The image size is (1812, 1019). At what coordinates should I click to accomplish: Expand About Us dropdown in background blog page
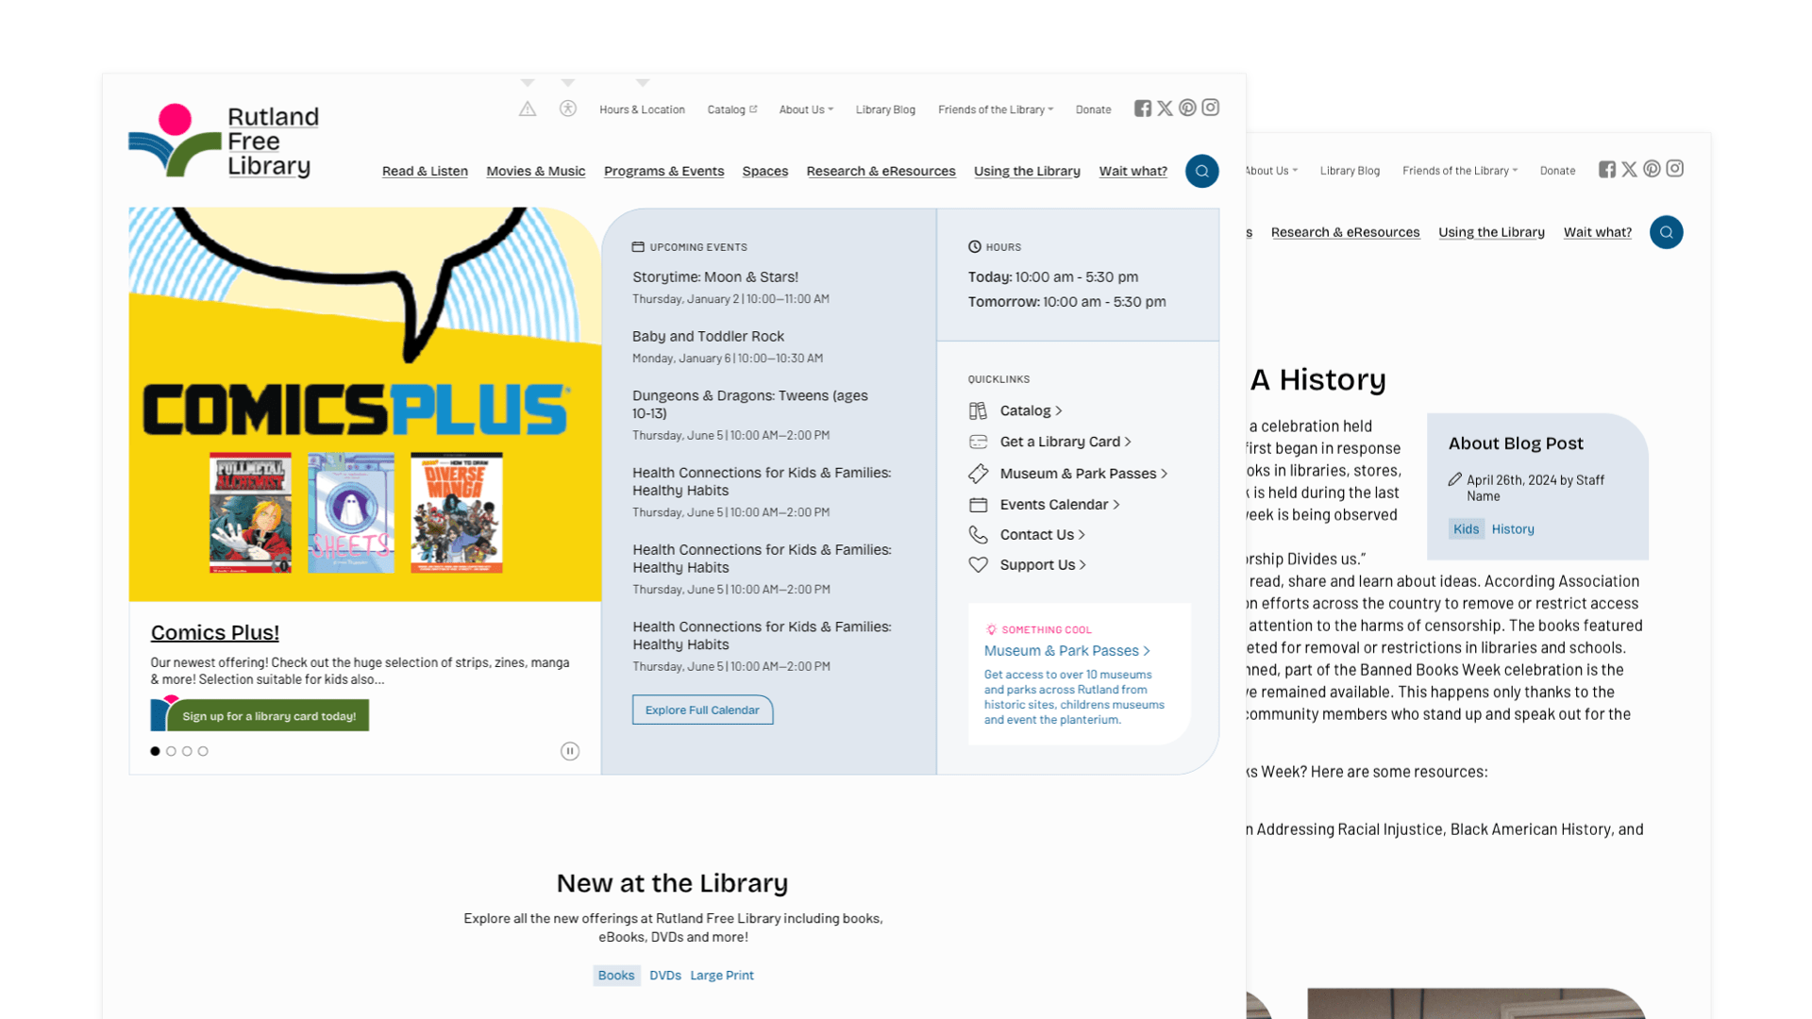[1271, 171]
